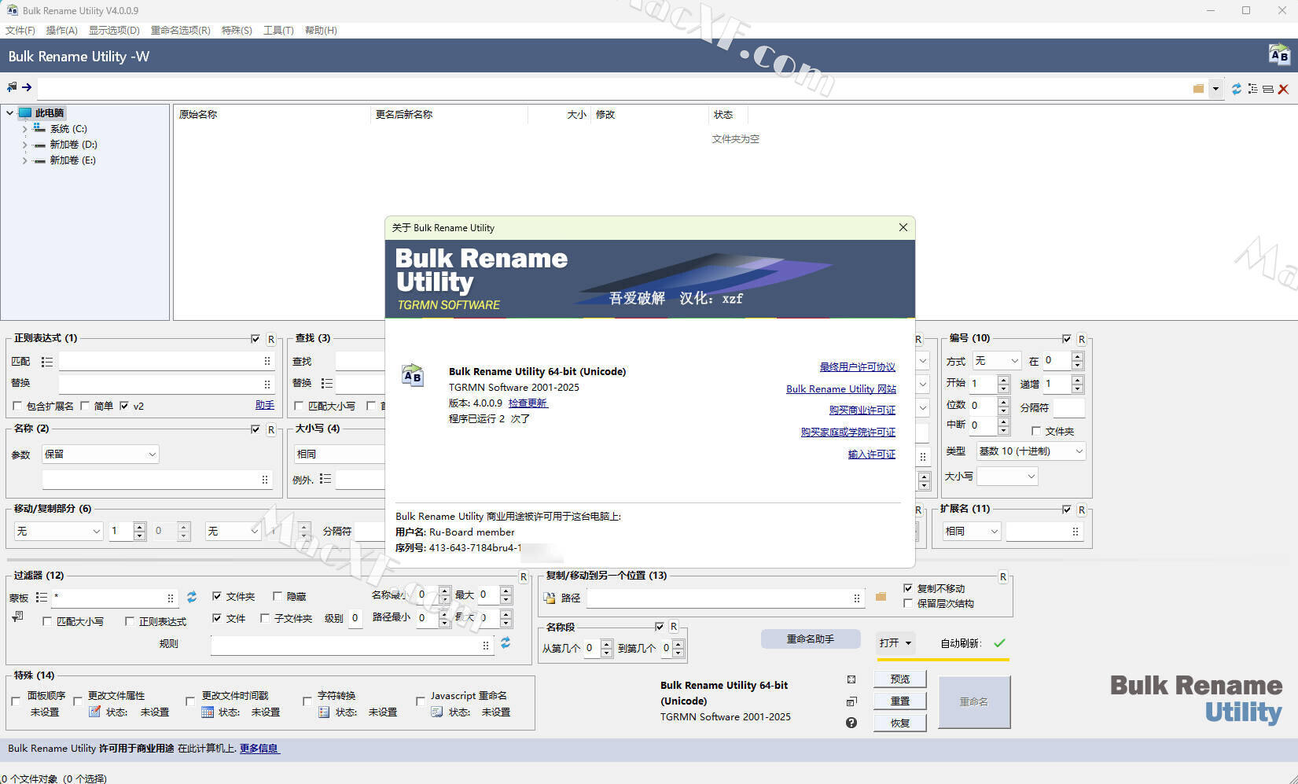Expand 新加卷 (D:) drive in tree
The height and width of the screenshot is (784, 1298).
[x=24, y=145]
